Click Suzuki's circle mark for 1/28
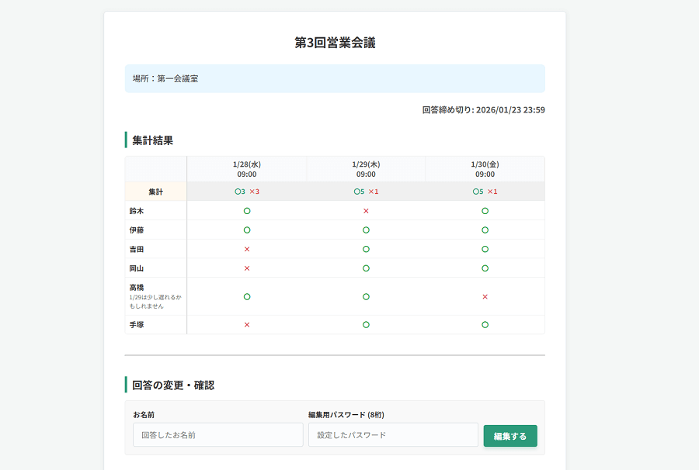Screen dimensions: 699x470 coord(247,211)
